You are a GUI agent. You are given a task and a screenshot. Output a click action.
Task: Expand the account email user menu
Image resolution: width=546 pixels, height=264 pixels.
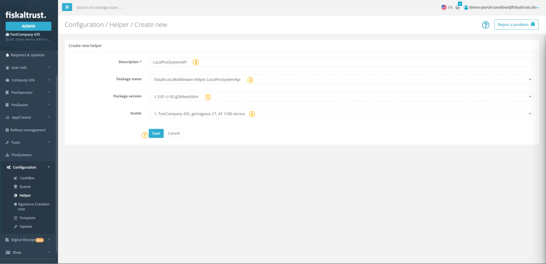(x=502, y=7)
